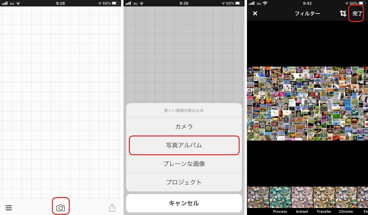
Task: Tap 完了 to confirm the filter
Action: (356, 13)
